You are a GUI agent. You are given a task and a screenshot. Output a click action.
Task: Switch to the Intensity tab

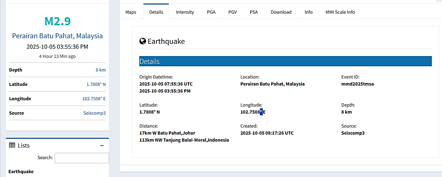click(x=185, y=12)
